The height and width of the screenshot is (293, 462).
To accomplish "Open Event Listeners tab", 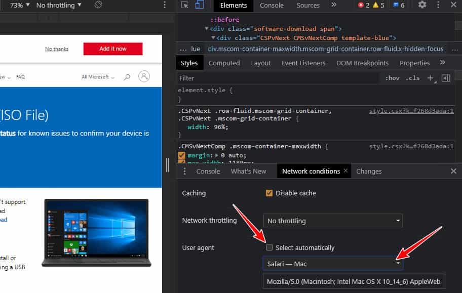I will click(303, 63).
